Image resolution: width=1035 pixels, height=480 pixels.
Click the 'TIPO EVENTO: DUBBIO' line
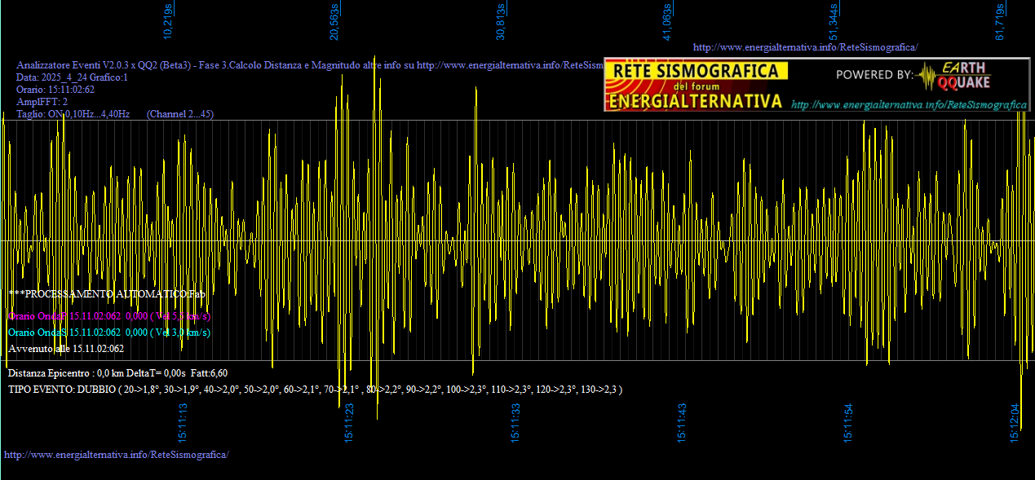coord(316,390)
